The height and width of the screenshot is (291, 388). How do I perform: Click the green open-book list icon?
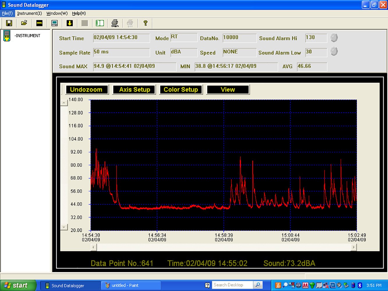pos(100,23)
